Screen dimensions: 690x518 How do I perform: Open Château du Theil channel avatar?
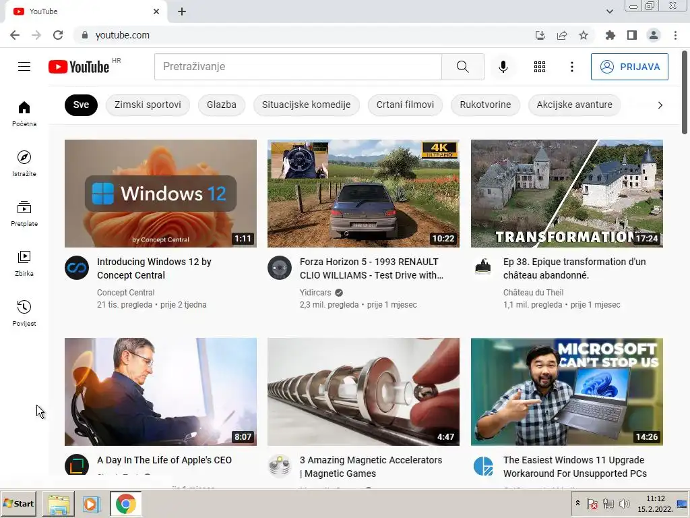tap(482, 267)
